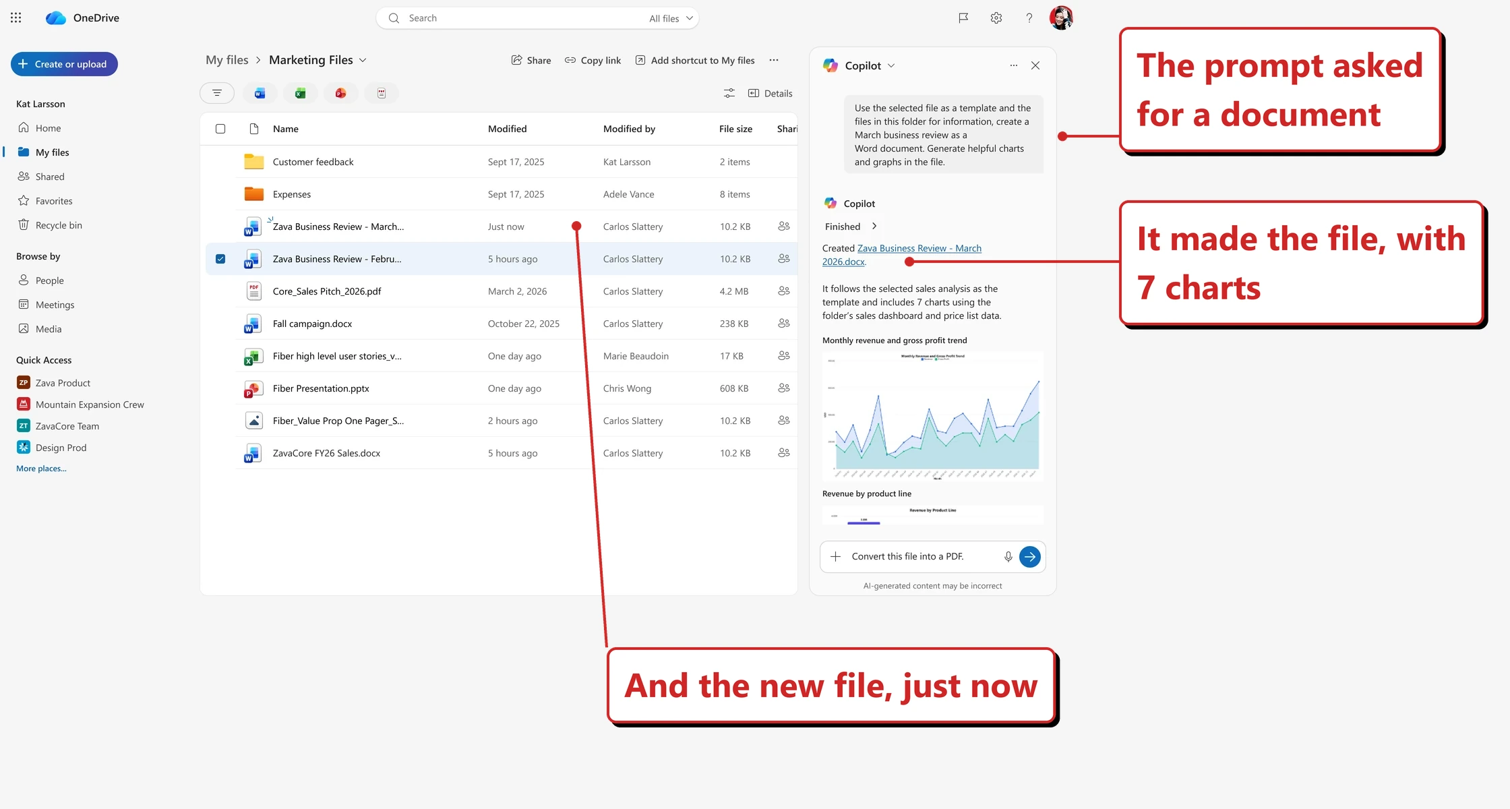Open the Kat Larsson profile avatar

tap(1061, 18)
